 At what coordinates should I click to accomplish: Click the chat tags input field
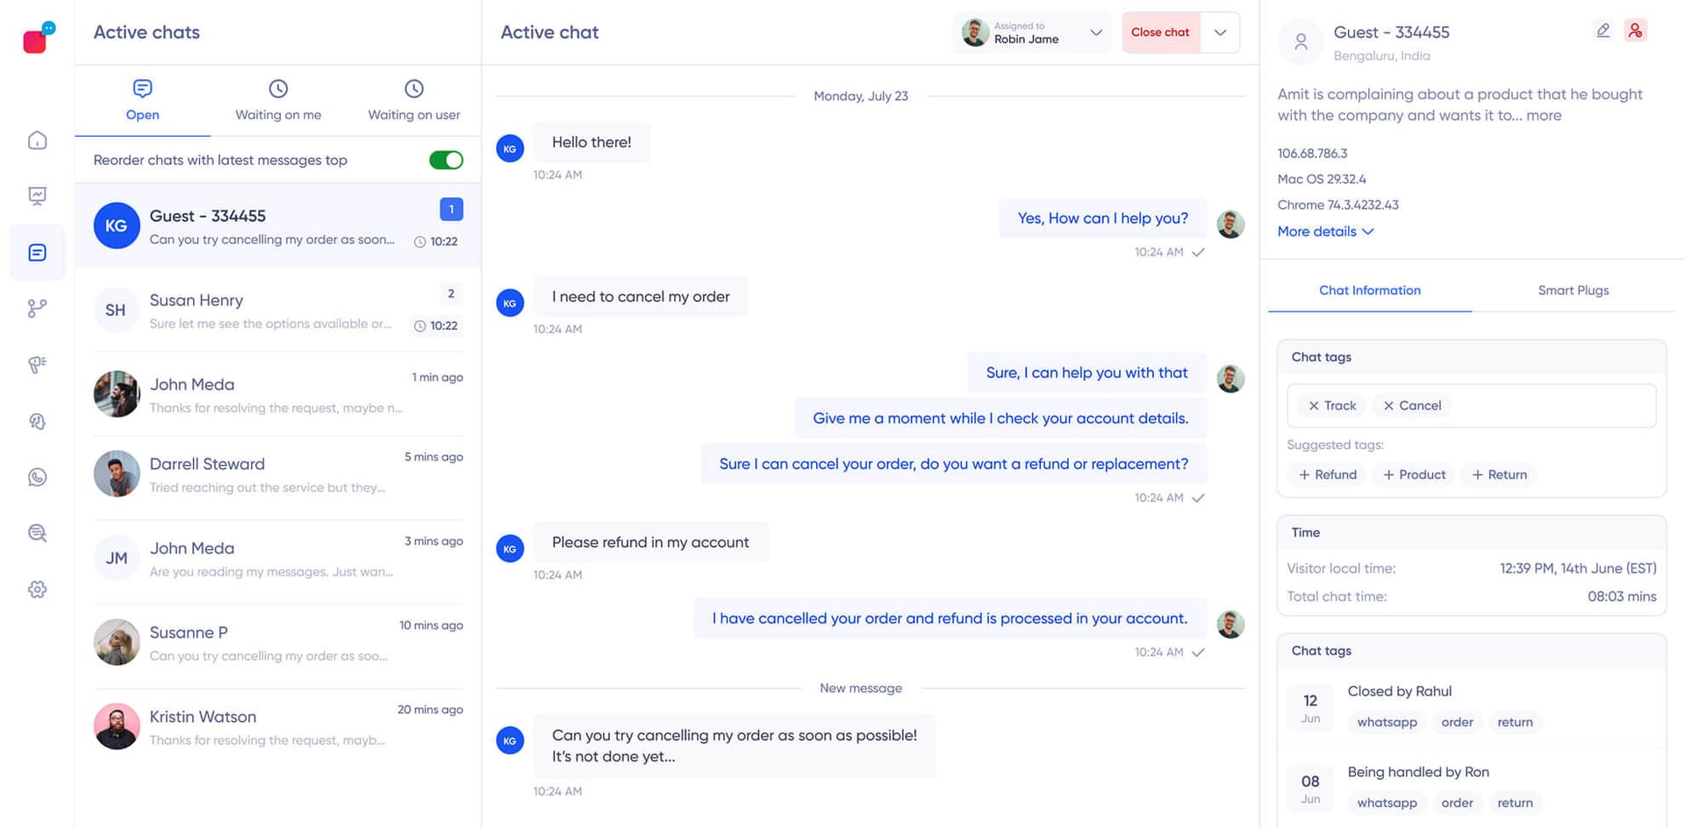pyautogui.click(x=1553, y=406)
